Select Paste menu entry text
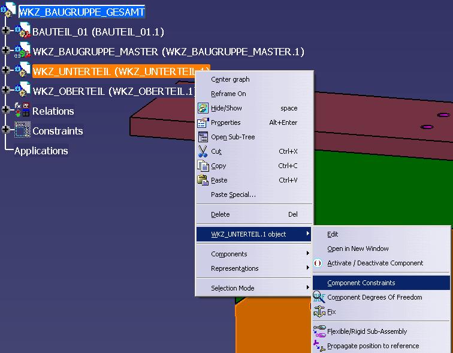 click(x=219, y=180)
